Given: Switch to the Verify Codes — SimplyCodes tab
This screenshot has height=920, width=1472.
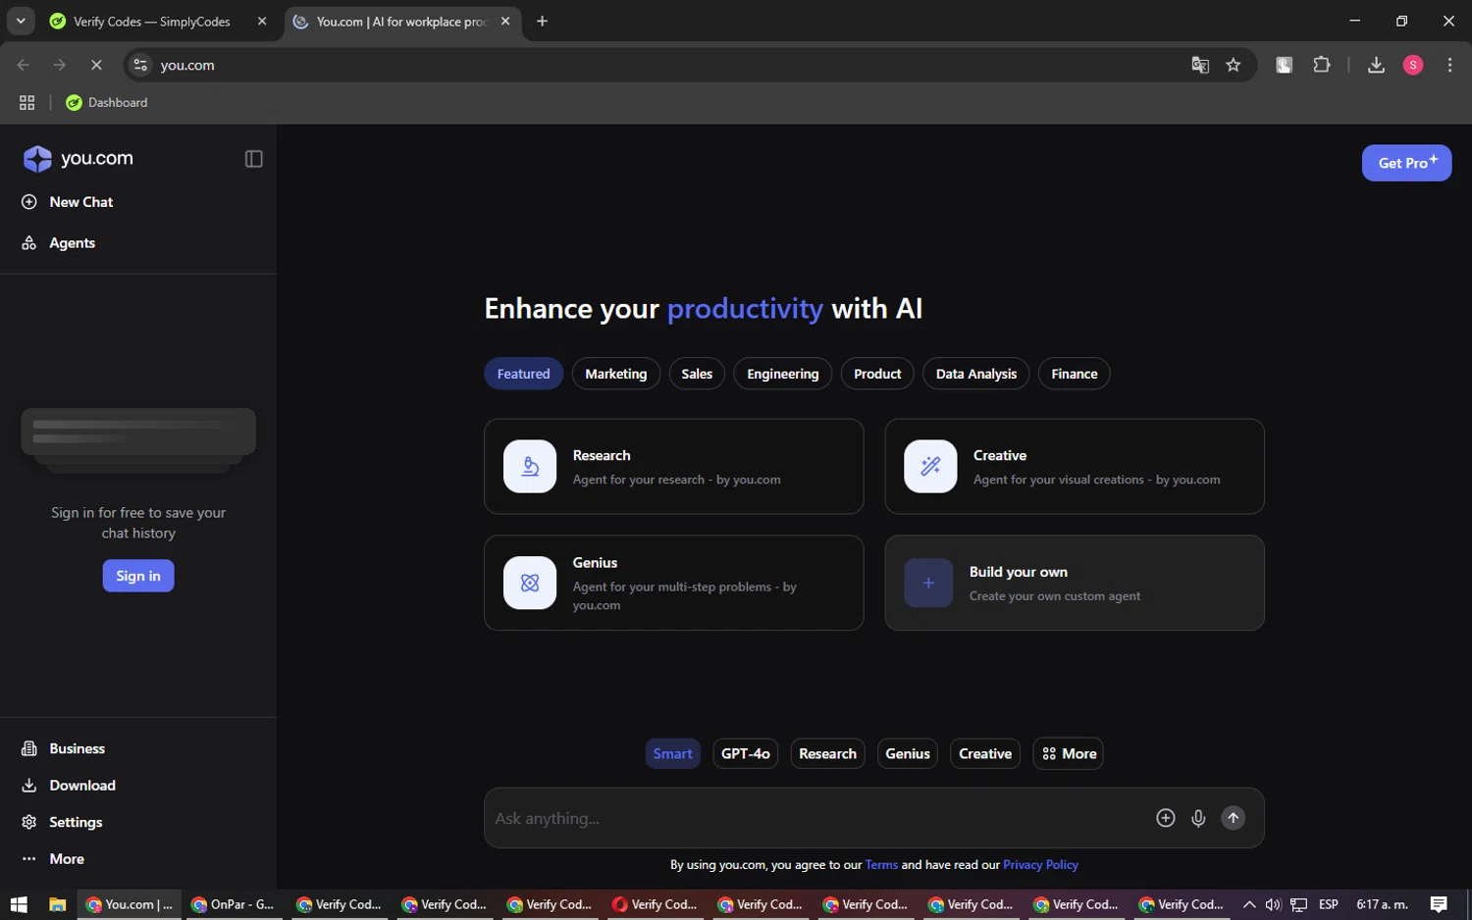Looking at the screenshot, I should [x=152, y=22].
